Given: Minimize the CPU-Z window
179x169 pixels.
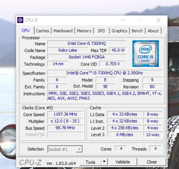Looking at the screenshot, I should [123, 20].
